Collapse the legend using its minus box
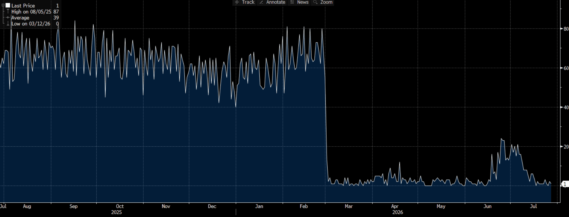Screen dimensions: 569x217 (x=3, y=5)
